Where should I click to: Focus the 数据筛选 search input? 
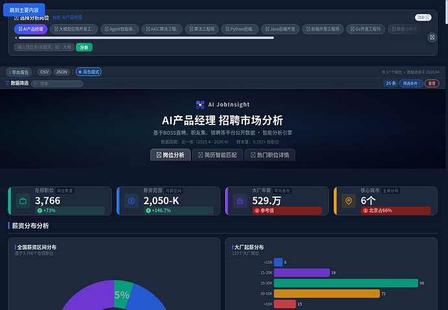tap(57, 84)
